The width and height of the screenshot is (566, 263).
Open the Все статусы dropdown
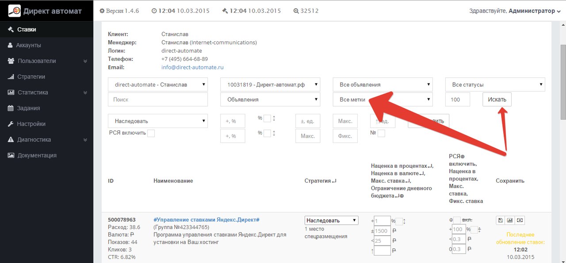click(x=495, y=85)
